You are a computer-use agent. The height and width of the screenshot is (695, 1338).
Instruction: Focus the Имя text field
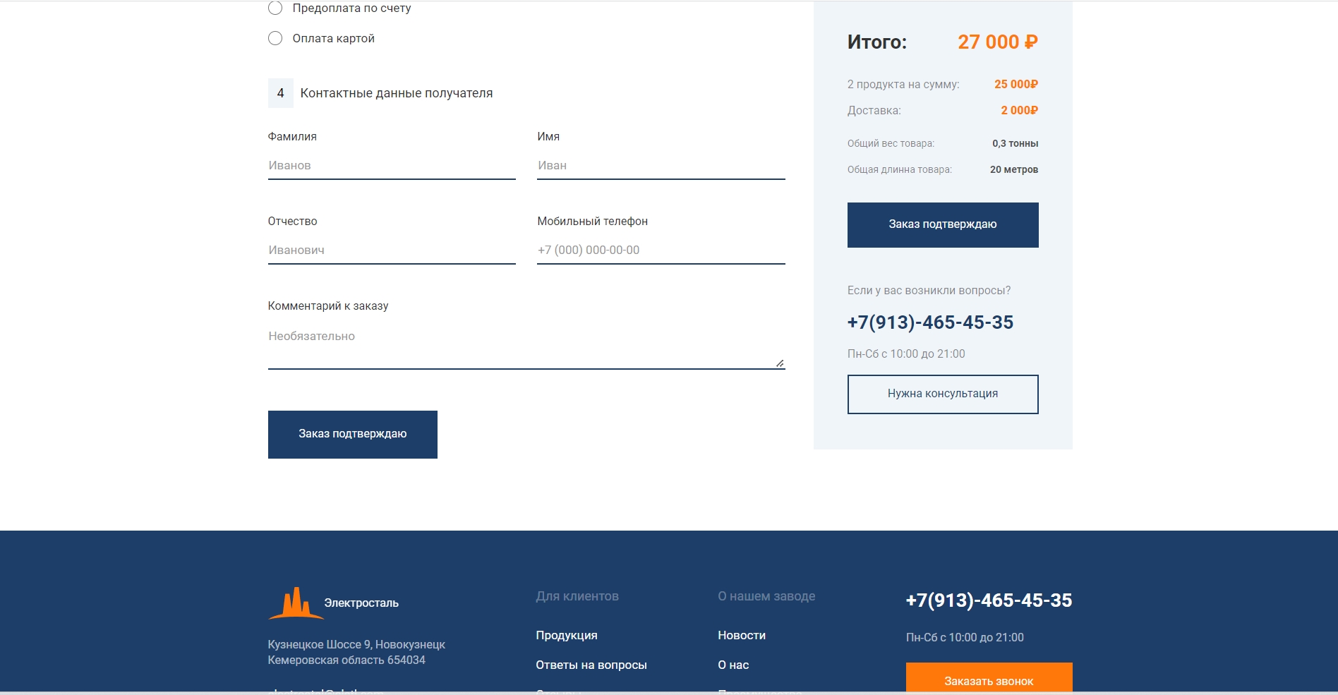661,166
